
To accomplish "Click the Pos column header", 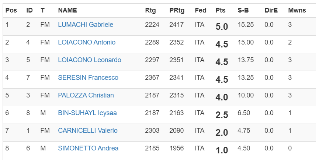I will pos(10,10).
